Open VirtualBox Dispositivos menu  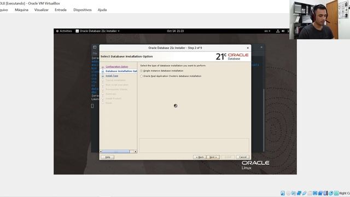[83, 10]
